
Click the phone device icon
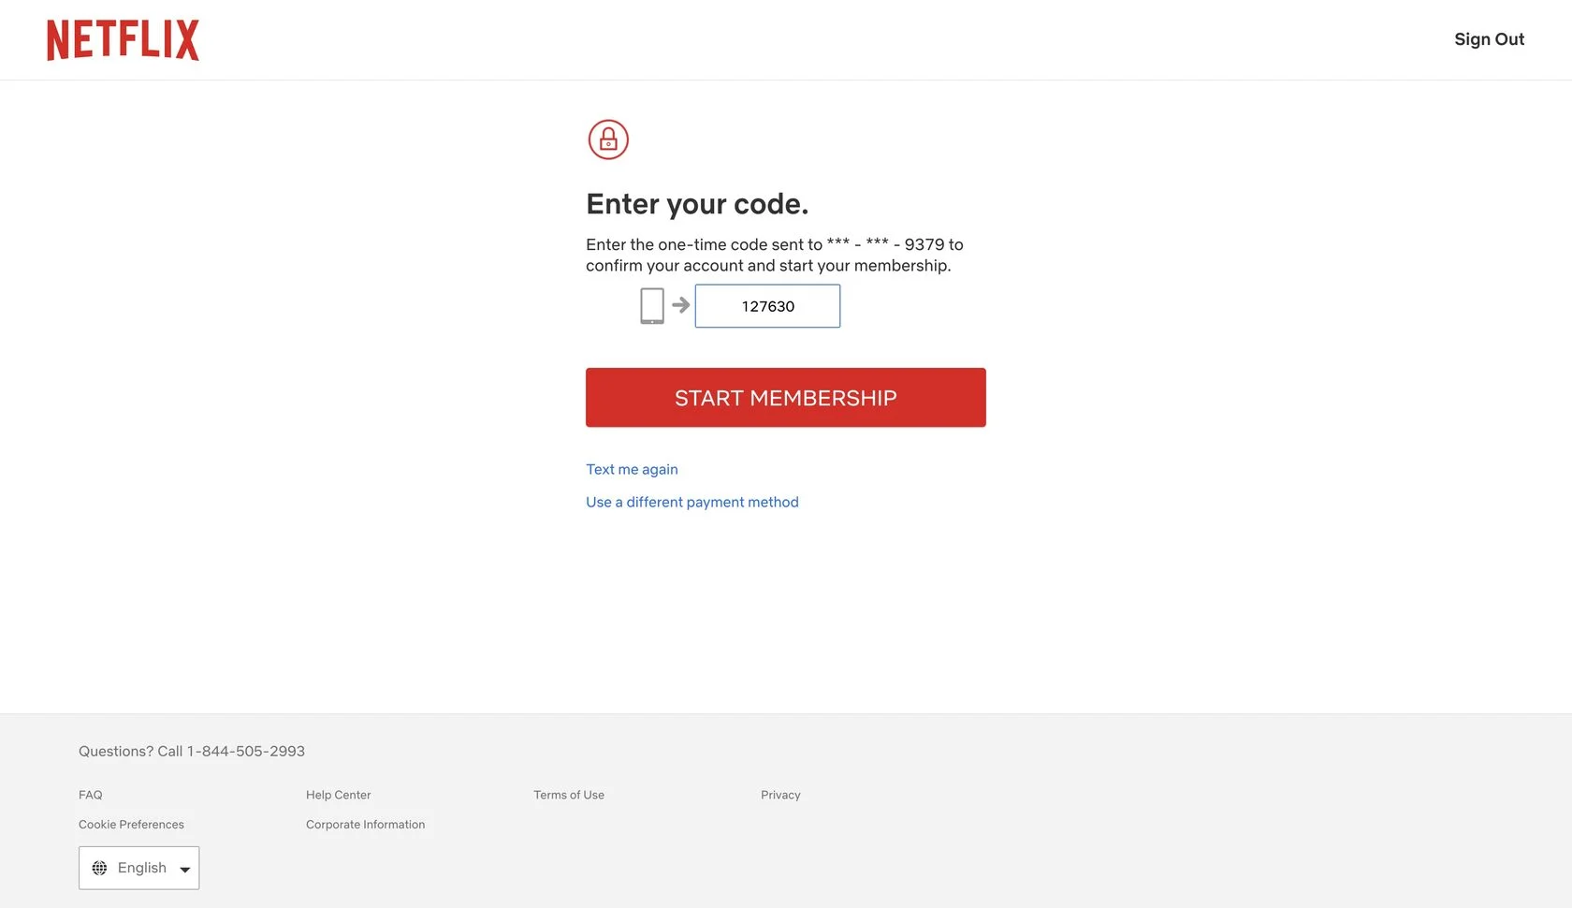coord(652,306)
